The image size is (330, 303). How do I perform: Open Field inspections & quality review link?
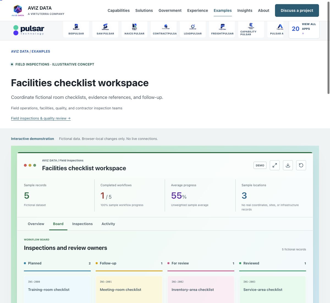pyautogui.click(x=41, y=118)
